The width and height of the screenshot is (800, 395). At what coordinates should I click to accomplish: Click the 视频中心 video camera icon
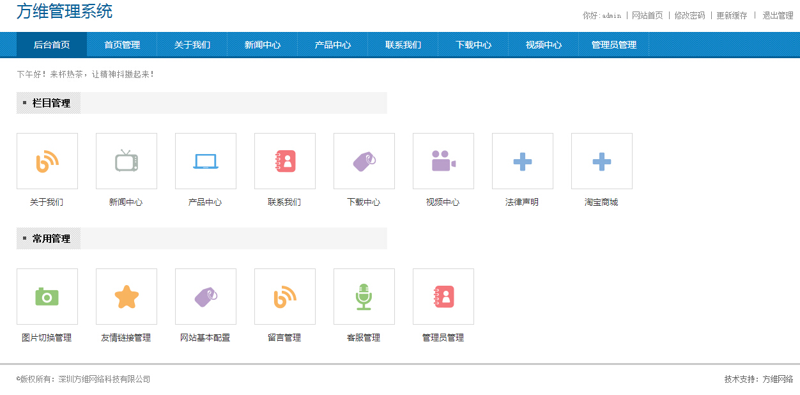[x=443, y=161]
